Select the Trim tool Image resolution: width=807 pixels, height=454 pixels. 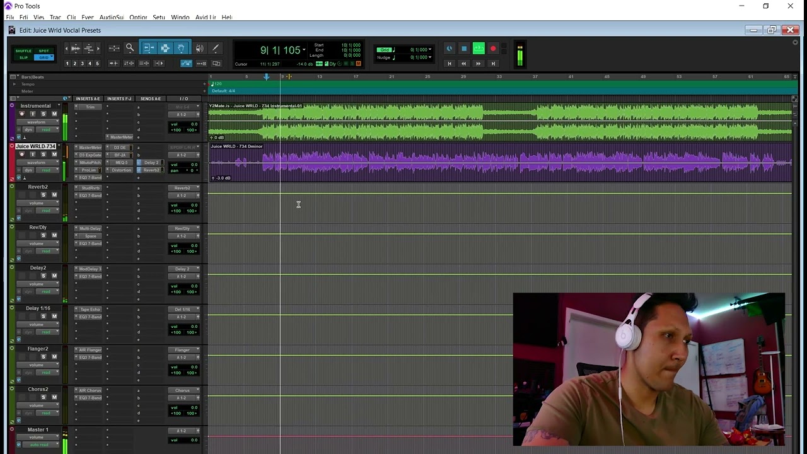pos(148,48)
